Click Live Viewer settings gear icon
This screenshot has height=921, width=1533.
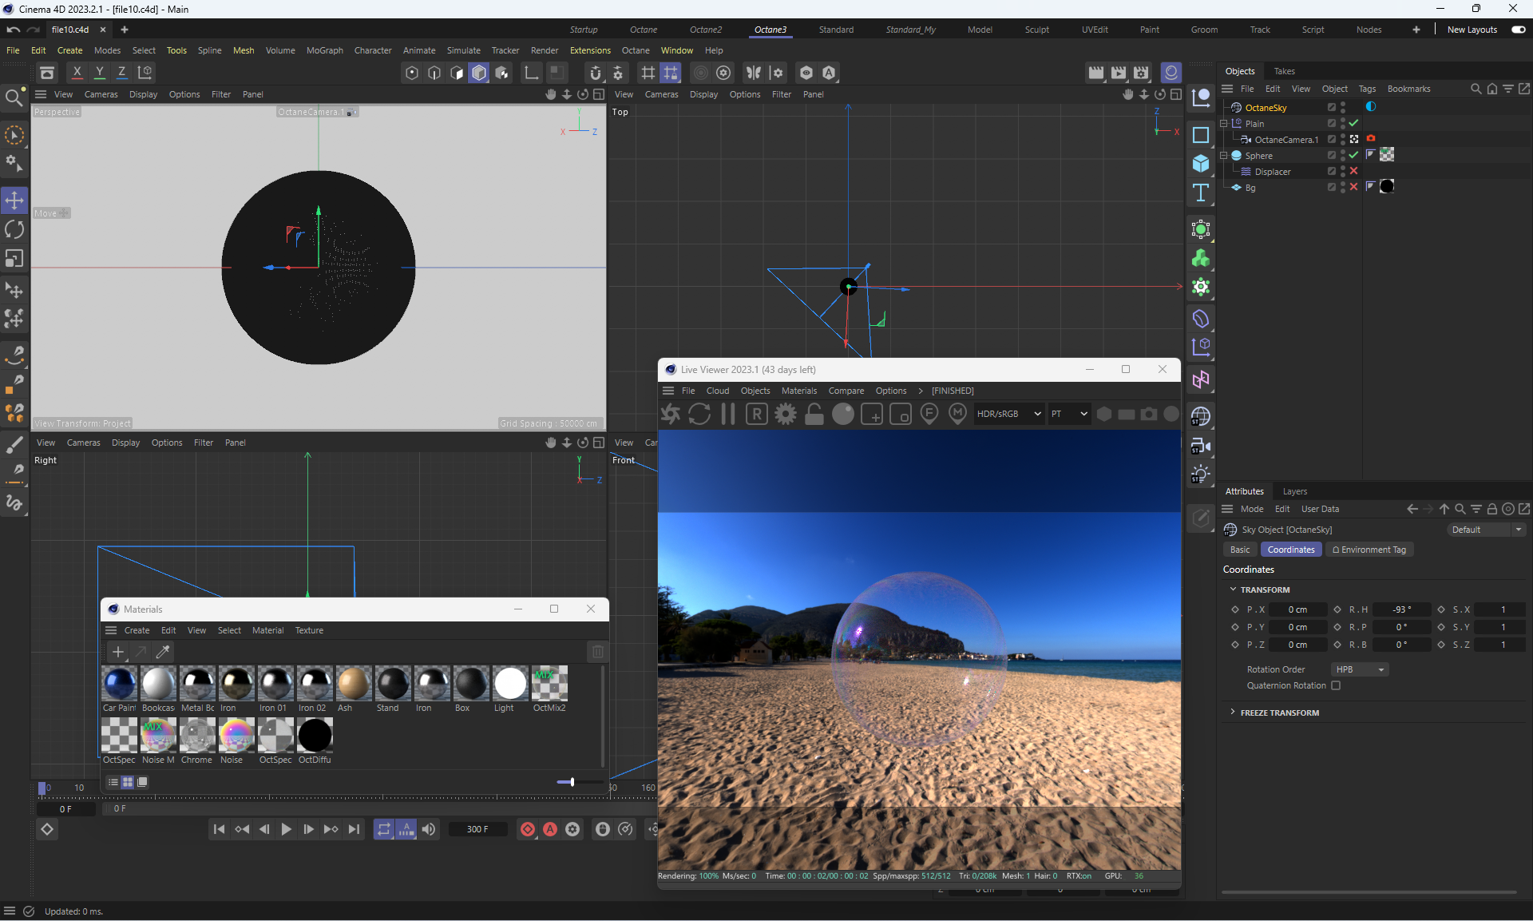(786, 414)
